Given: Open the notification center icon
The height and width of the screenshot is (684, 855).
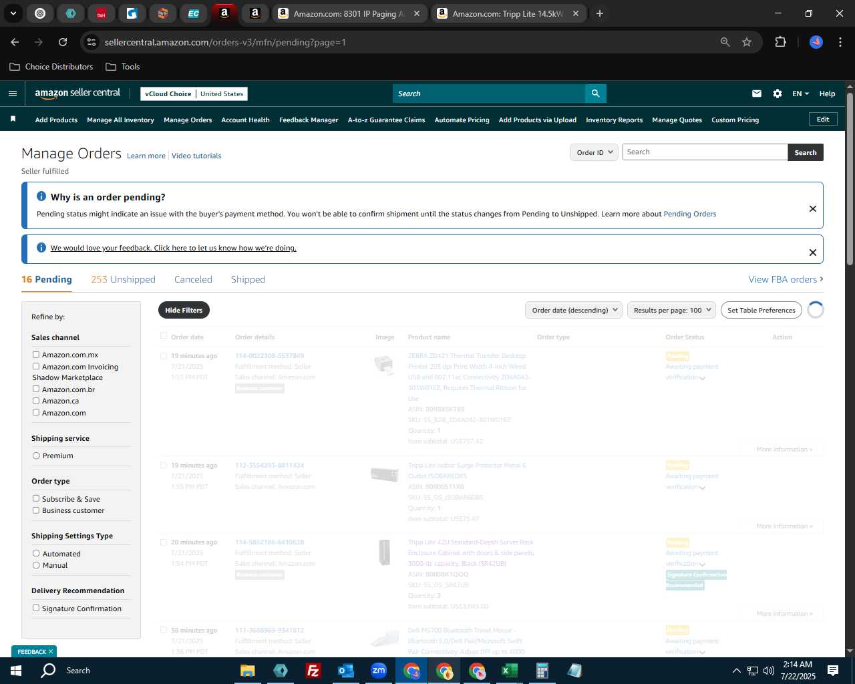Looking at the screenshot, I should coord(833,670).
